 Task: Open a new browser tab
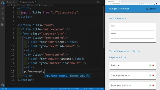pos(122,1)
